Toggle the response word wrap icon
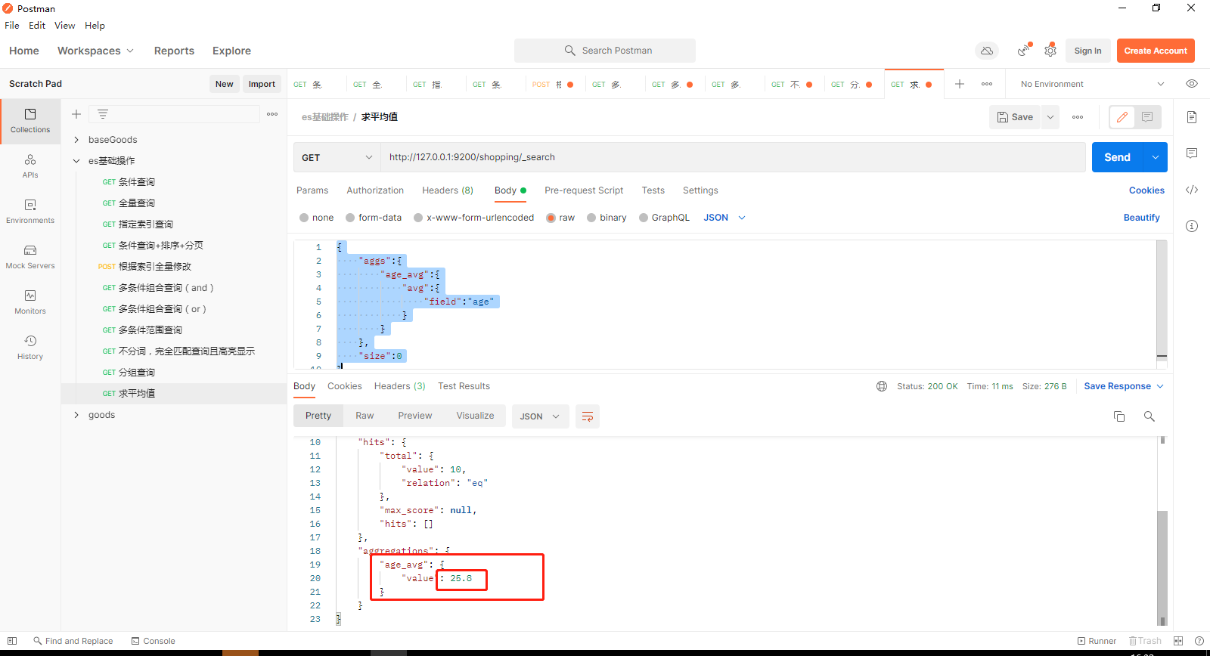Image resolution: width=1210 pixels, height=656 pixels. point(588,416)
